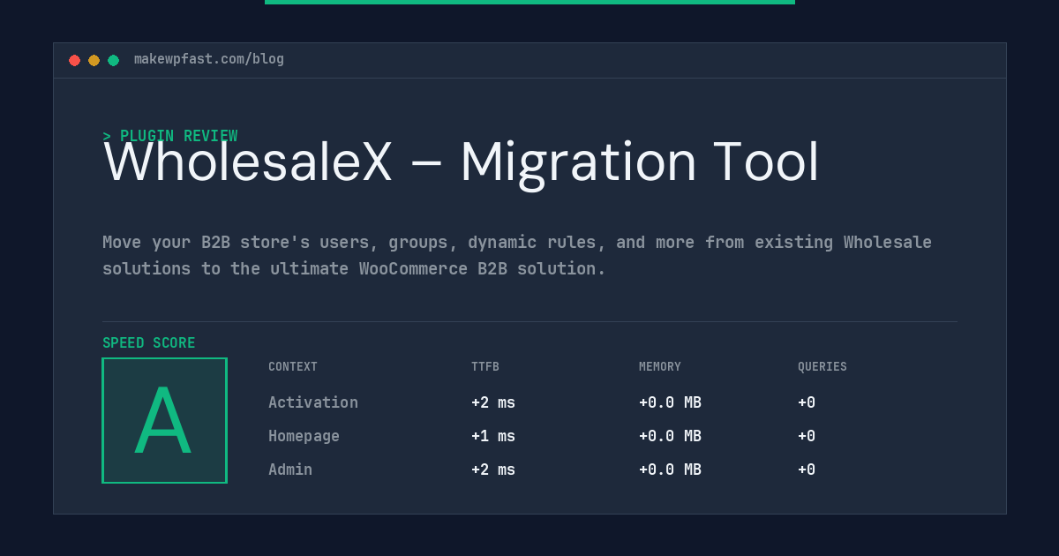Click the 'MEMORY' column header
The width and height of the screenshot is (1059, 556).
(x=660, y=367)
